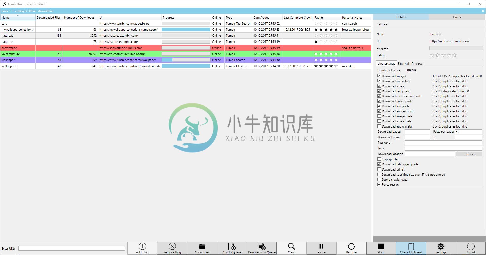The width and height of the screenshot is (486, 255).
Task: Click the Download from field
Action: (x=417, y=137)
